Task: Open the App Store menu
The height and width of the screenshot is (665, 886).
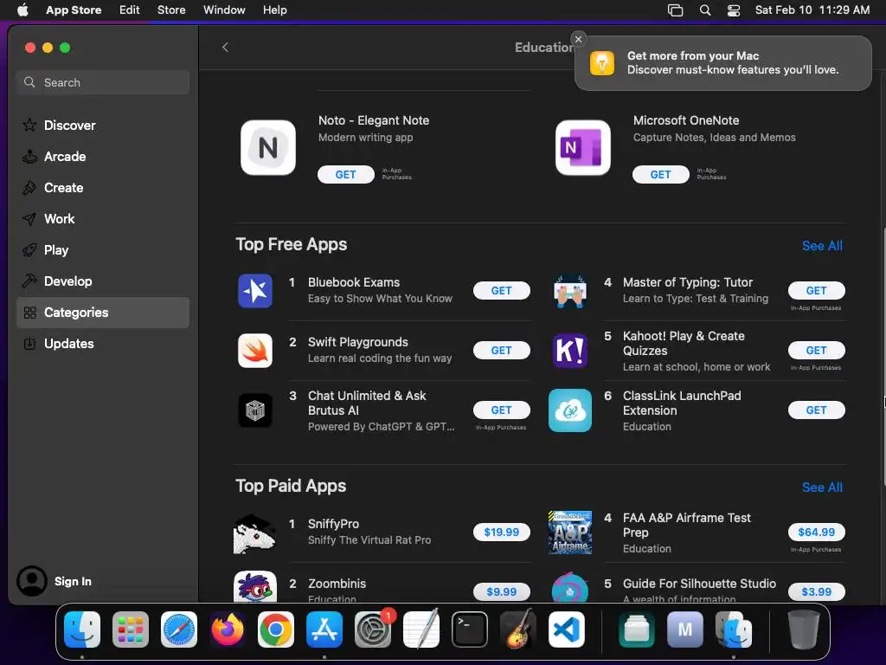Action: tap(74, 10)
